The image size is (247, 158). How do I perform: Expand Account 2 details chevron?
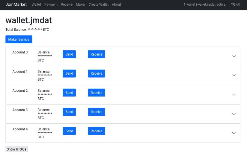(234, 95)
